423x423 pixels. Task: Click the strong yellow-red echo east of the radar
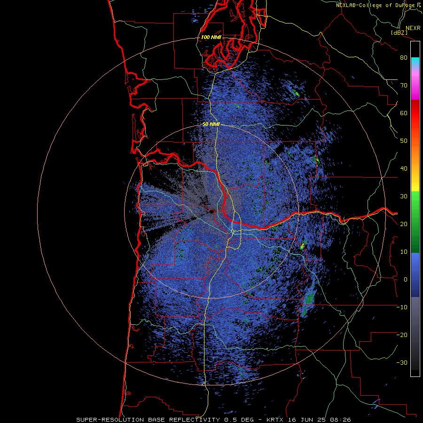coord(302,246)
